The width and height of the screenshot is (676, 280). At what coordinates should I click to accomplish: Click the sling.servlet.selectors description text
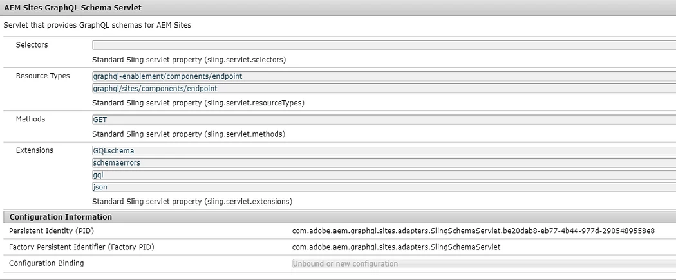pos(189,60)
